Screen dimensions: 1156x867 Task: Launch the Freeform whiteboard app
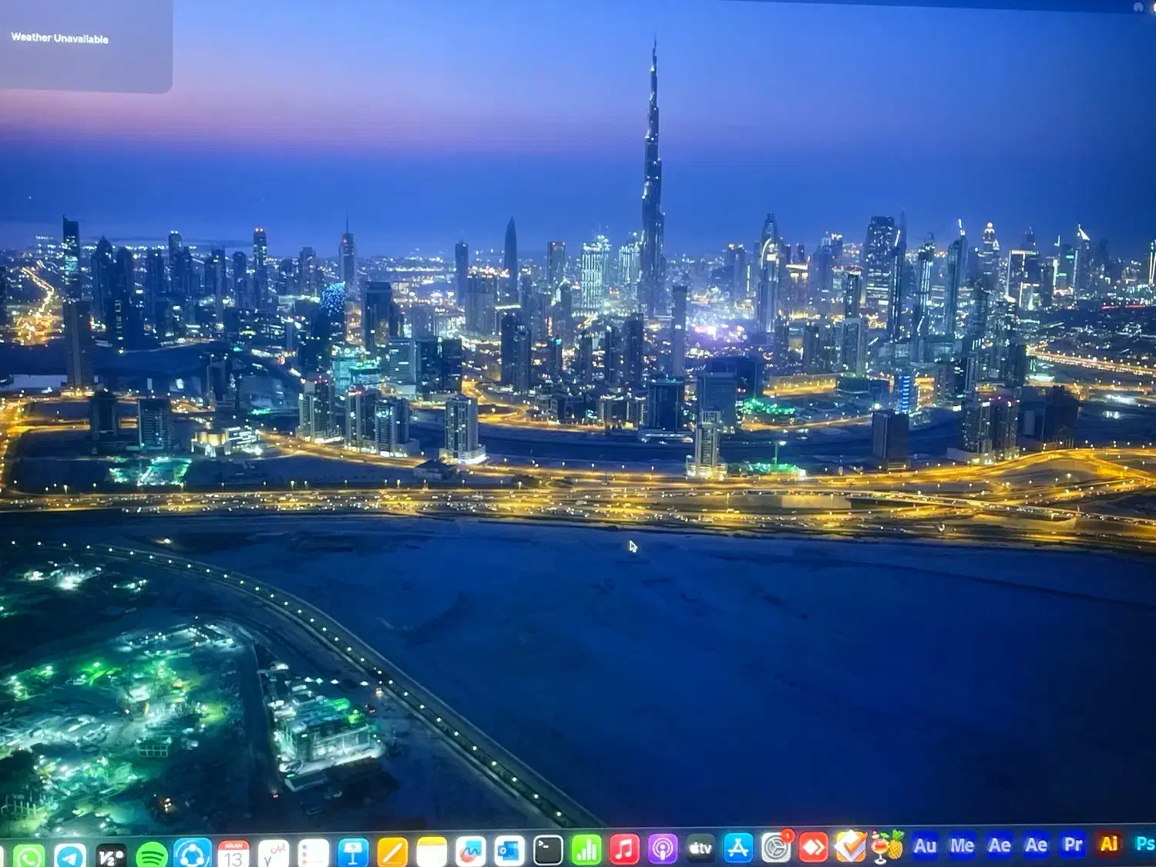click(x=470, y=852)
